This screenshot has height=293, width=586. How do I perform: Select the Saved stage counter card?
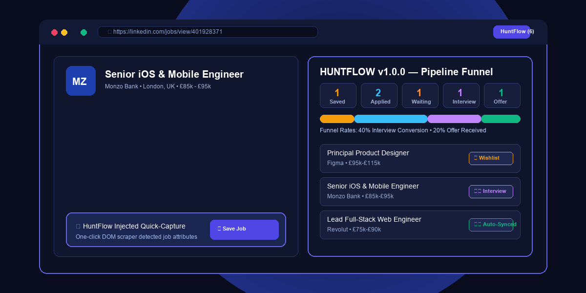[338, 96]
